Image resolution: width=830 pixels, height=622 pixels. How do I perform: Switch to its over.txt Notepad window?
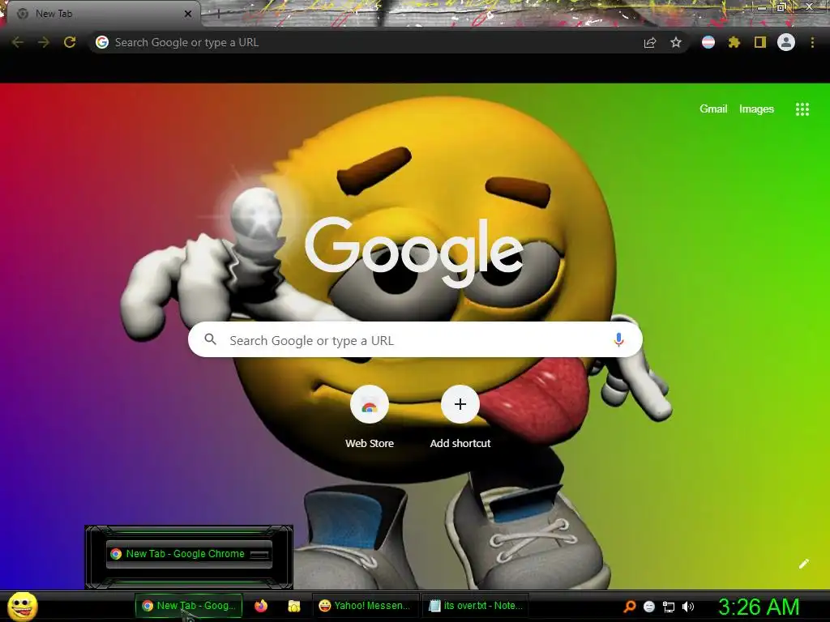(x=475, y=606)
